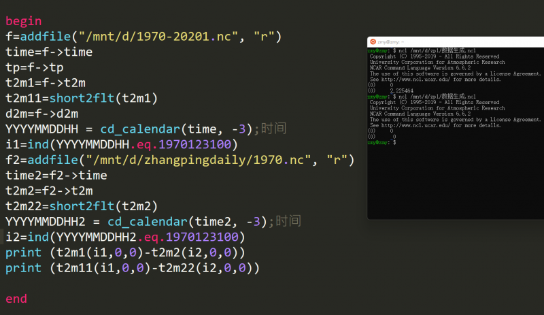Viewport: 544px width, 315px height.
Task: Click short2flt in the t2m22 line
Action: 82,206
